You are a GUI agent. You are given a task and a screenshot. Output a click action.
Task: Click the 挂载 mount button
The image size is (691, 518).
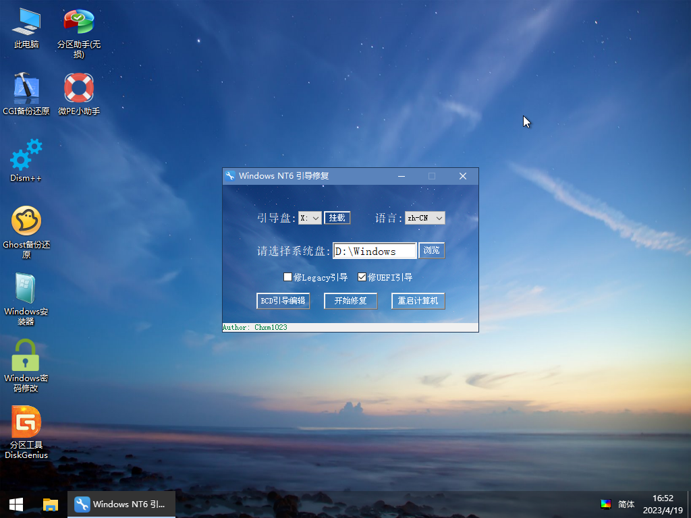coord(337,218)
